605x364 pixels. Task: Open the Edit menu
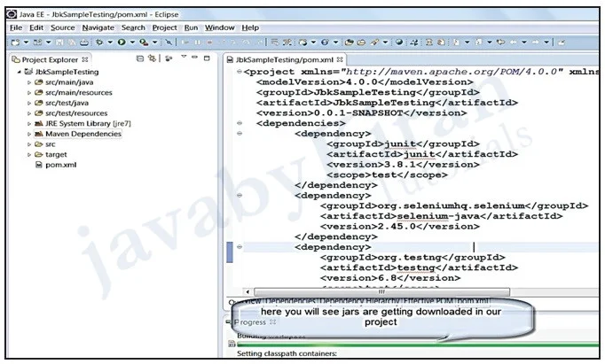point(36,27)
